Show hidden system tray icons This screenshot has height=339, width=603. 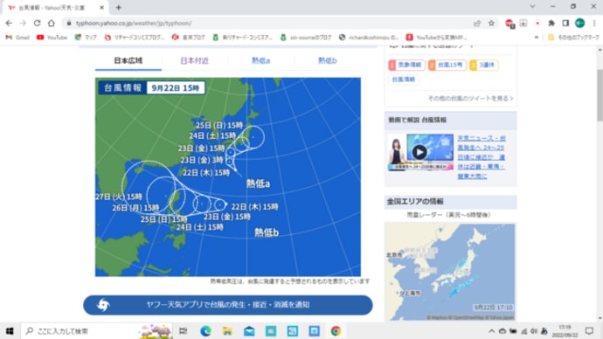click(x=491, y=331)
